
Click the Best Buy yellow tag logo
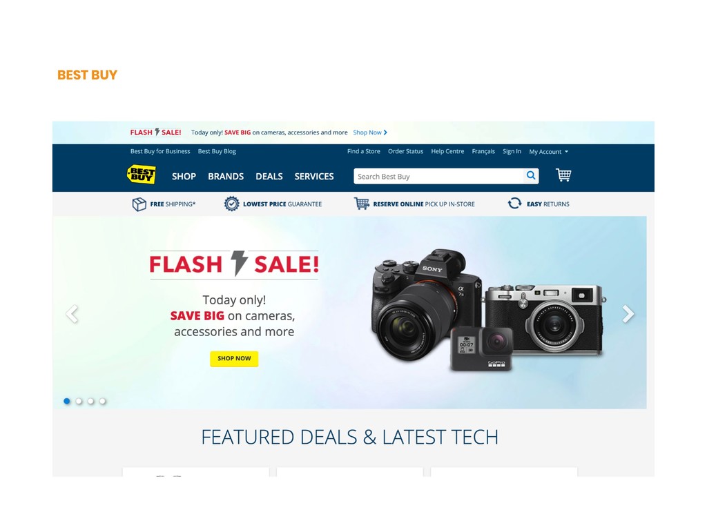pos(142,175)
